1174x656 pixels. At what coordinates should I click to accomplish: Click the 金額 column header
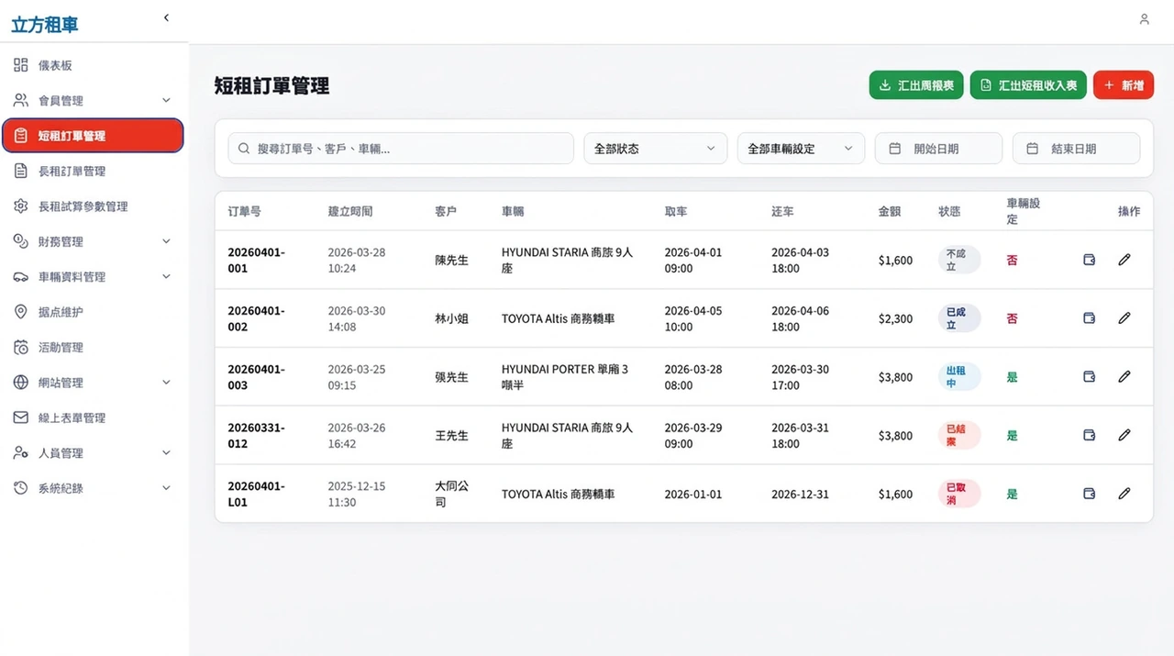click(x=890, y=211)
